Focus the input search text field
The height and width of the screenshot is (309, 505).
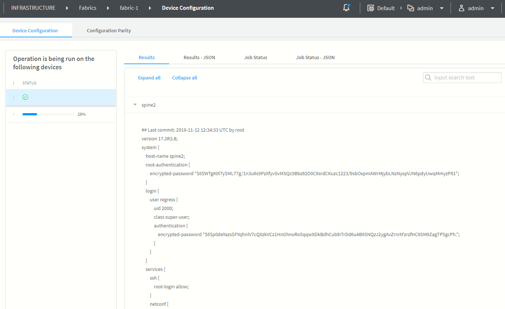click(466, 78)
